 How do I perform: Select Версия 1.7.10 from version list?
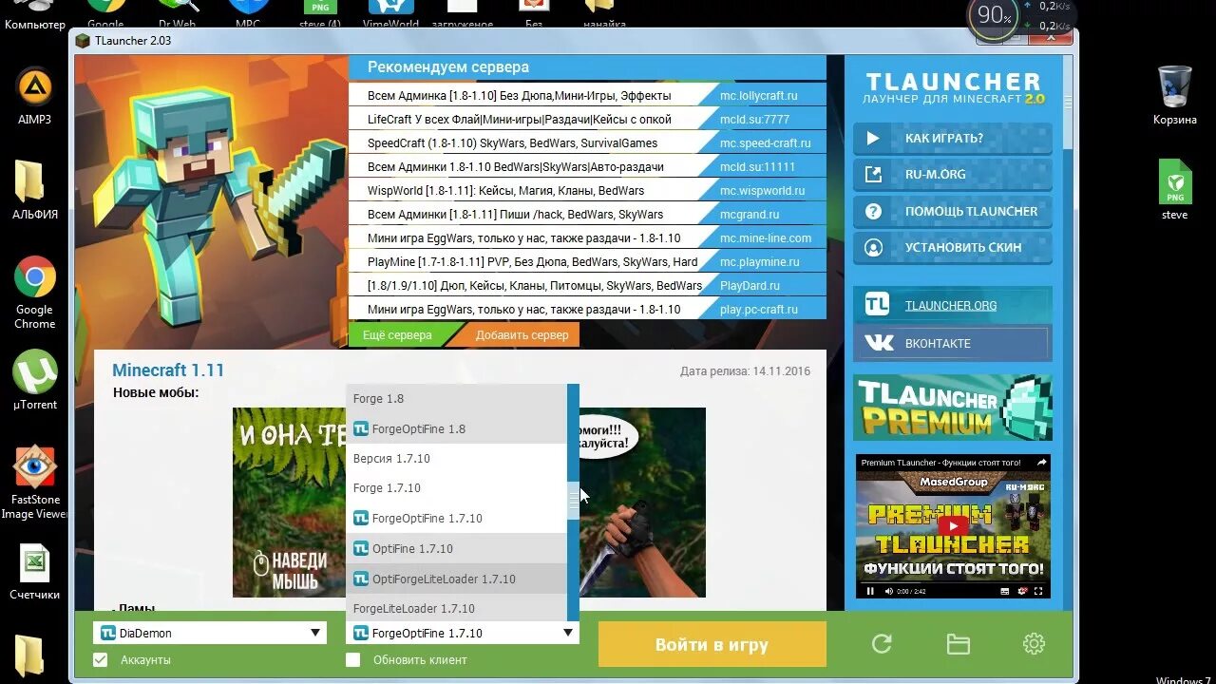(x=457, y=458)
